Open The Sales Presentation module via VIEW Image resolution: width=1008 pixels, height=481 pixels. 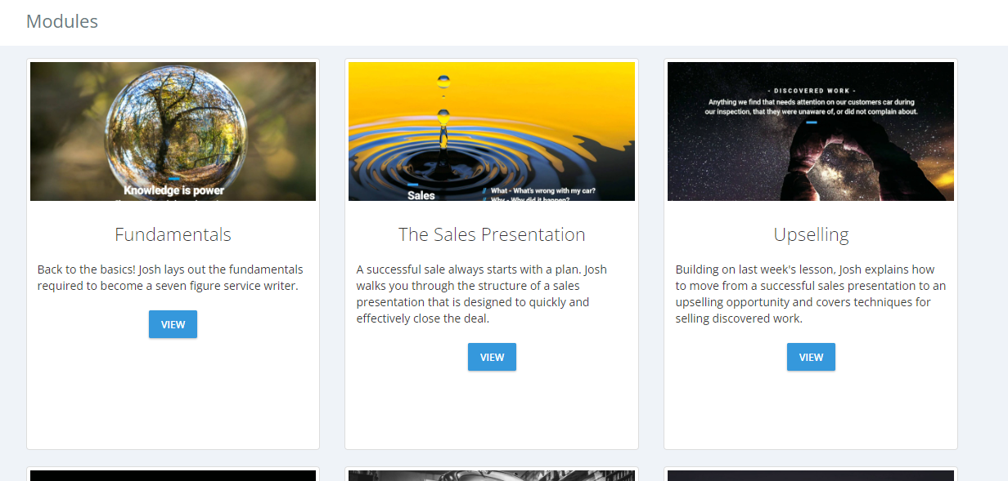[492, 357]
